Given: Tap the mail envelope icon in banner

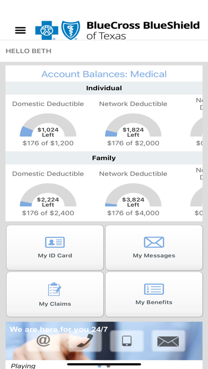Looking at the screenshot, I should [168, 341].
